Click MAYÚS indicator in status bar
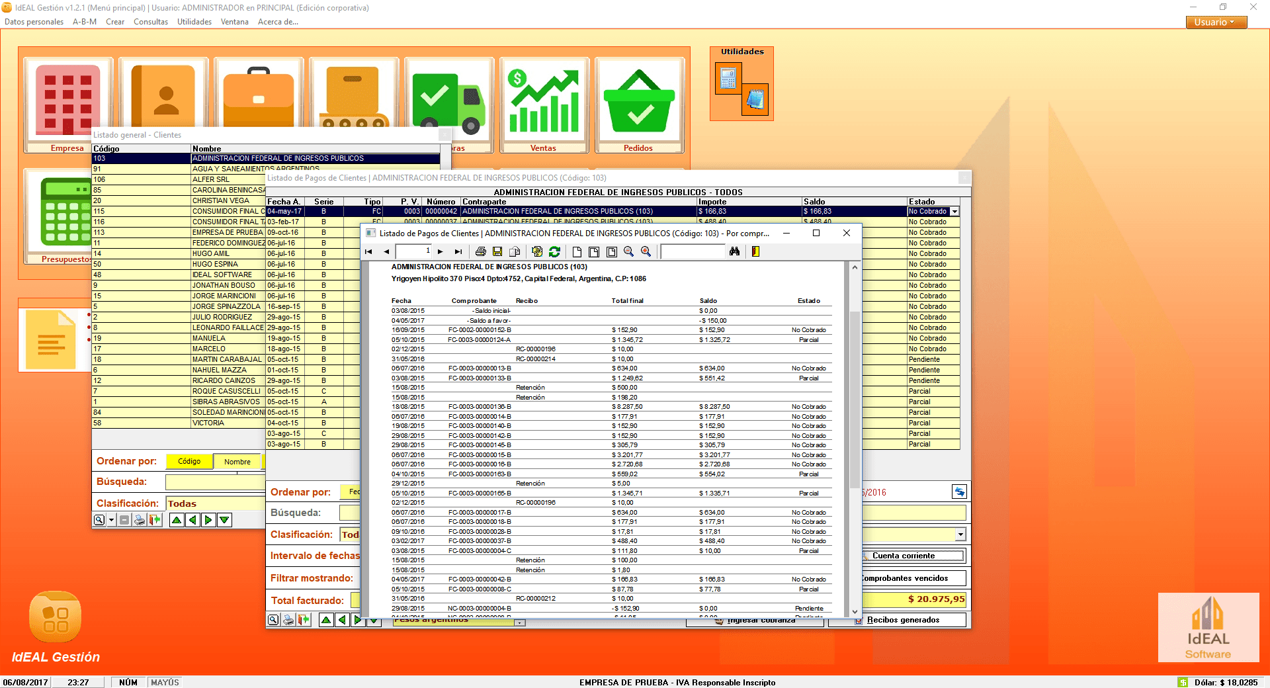The height and width of the screenshot is (688, 1270). pyautogui.click(x=165, y=682)
